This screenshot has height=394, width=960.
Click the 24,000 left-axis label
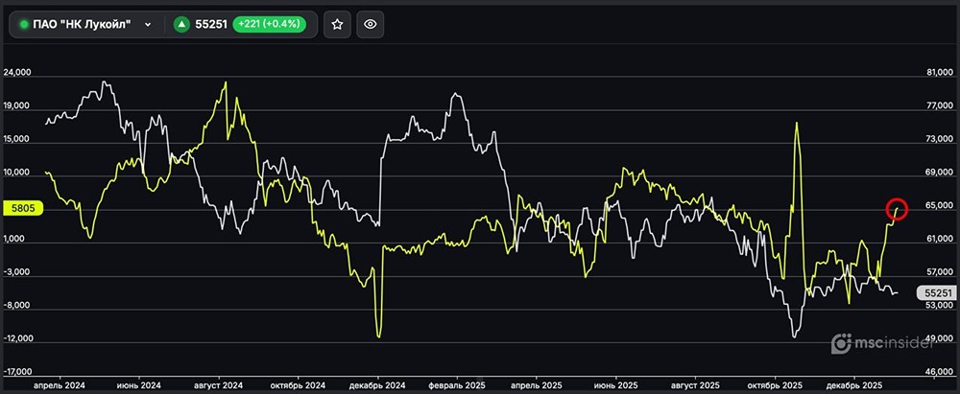(17, 72)
